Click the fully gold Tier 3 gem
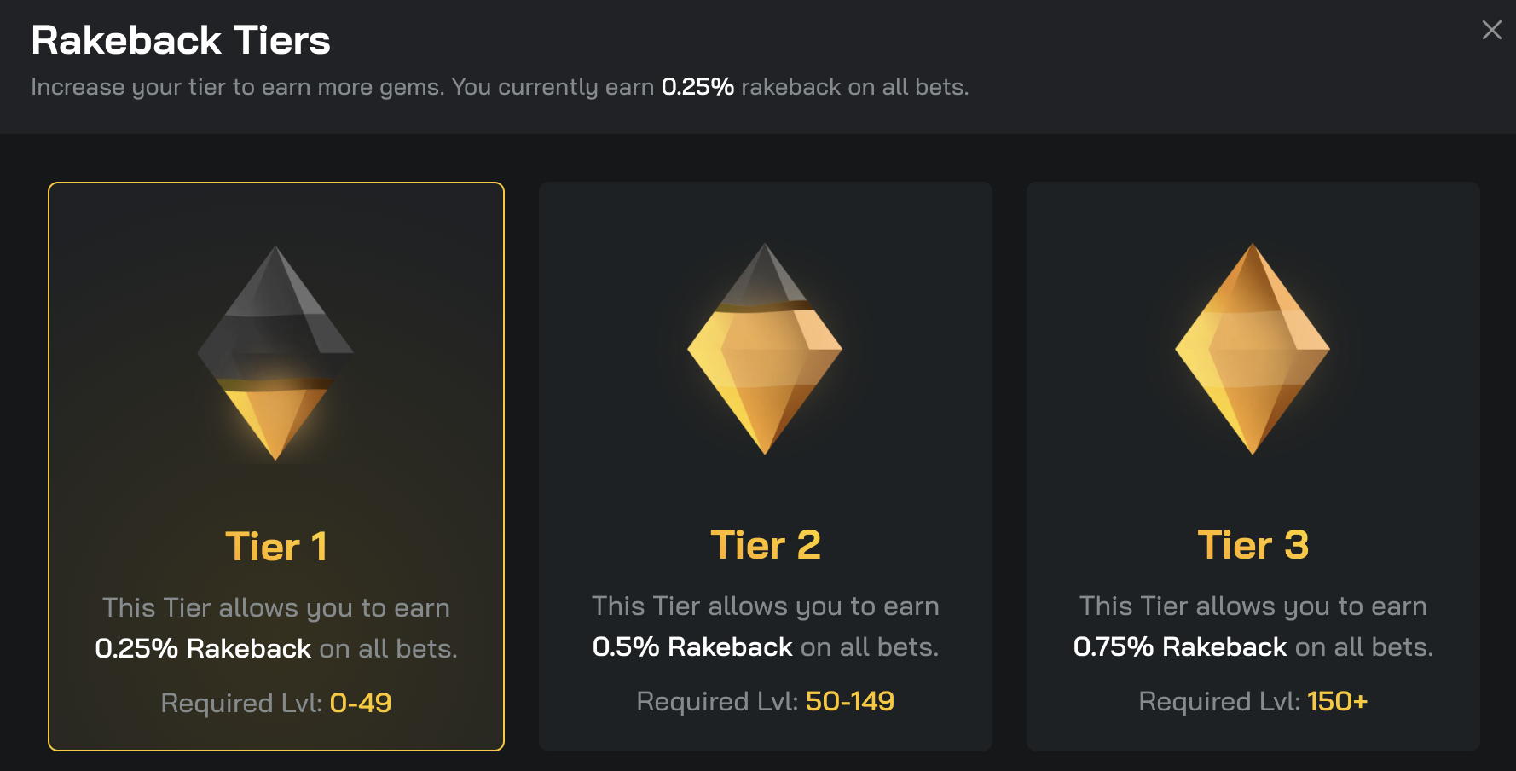This screenshot has height=771, width=1516. point(1253,349)
